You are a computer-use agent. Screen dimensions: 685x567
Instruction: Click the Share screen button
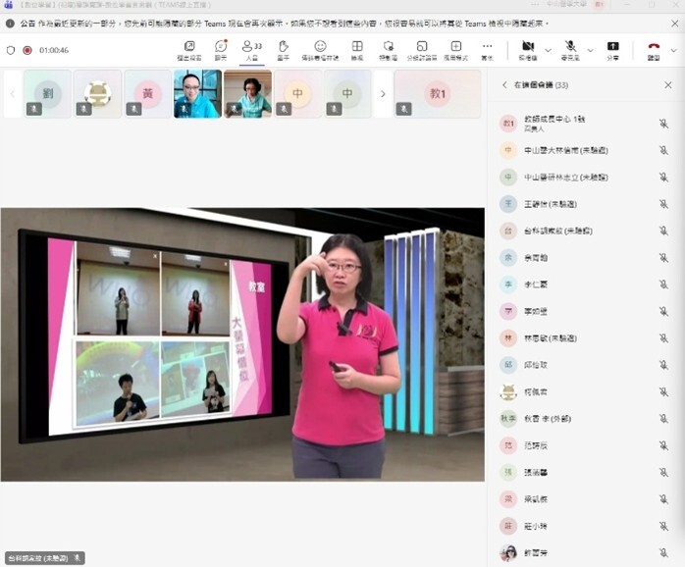[x=613, y=48]
